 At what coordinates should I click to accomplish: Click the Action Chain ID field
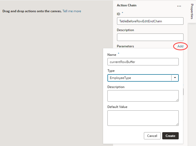[x=150, y=21]
